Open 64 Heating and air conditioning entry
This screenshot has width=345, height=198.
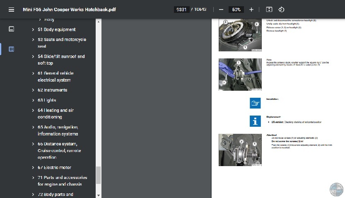point(55,113)
